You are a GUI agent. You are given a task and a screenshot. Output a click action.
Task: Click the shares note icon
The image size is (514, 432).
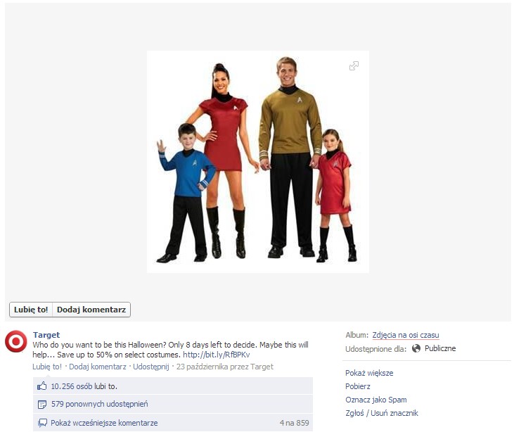42,404
